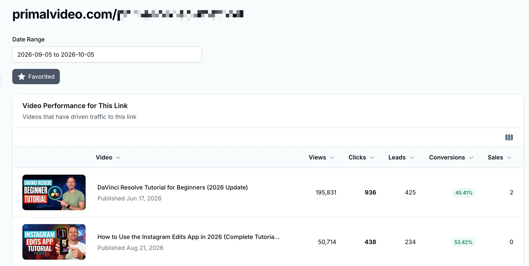Open the column visibility settings icon
529x266 pixels.
point(509,137)
